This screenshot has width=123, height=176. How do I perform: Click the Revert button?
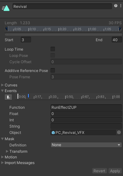click(99, 171)
